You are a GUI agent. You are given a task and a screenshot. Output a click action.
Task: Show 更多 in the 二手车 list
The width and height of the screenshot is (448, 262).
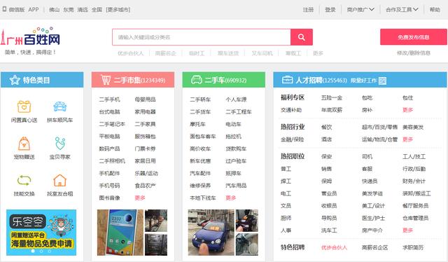point(231,198)
